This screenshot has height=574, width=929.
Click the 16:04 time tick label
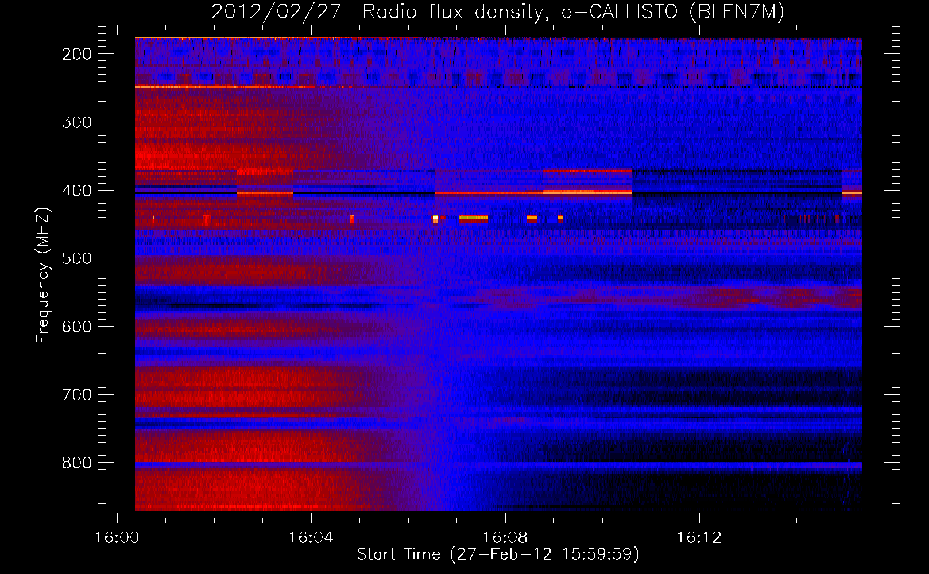311,538
